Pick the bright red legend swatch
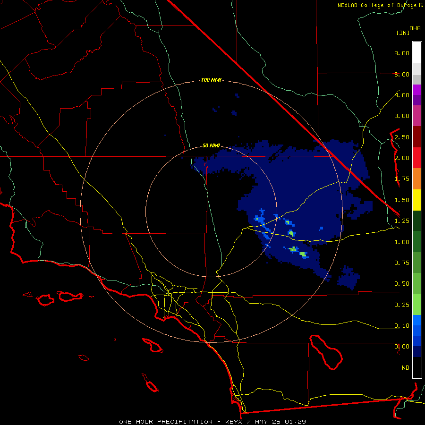Image resolution: width=425 pixels, height=425 pixels. (417, 158)
